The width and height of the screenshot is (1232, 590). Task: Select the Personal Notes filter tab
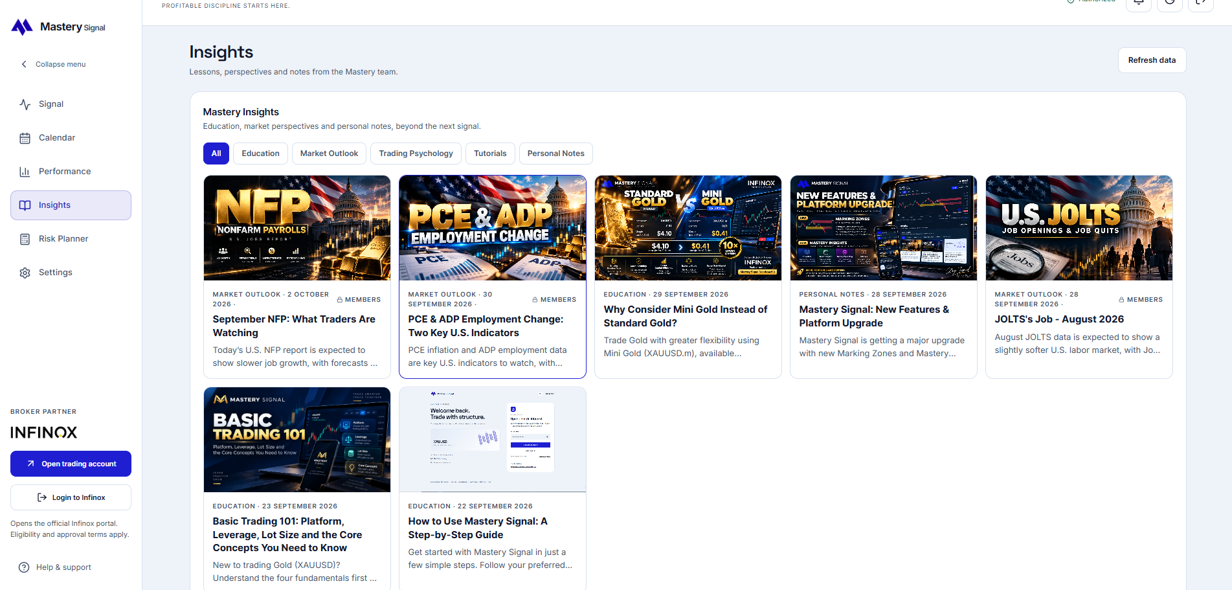(555, 153)
